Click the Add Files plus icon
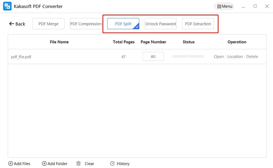The width and height of the screenshot is (273, 168). coord(11,164)
